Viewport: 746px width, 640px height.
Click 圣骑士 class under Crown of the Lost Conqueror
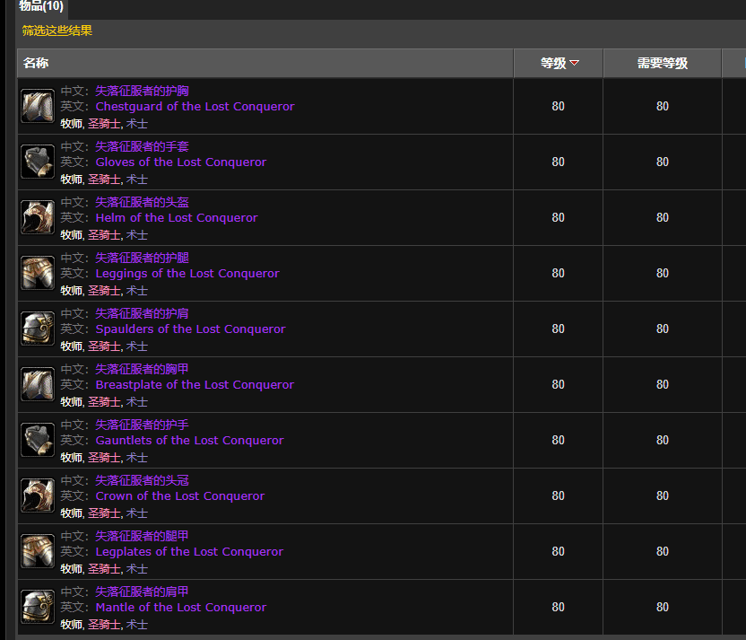click(104, 513)
